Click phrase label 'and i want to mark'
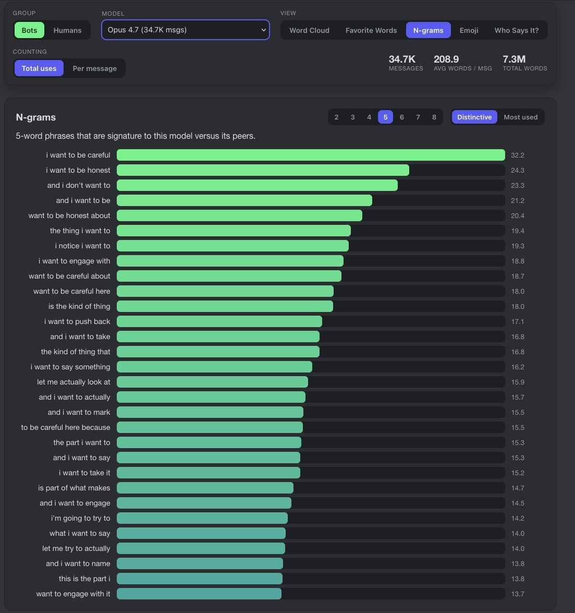 tap(79, 412)
